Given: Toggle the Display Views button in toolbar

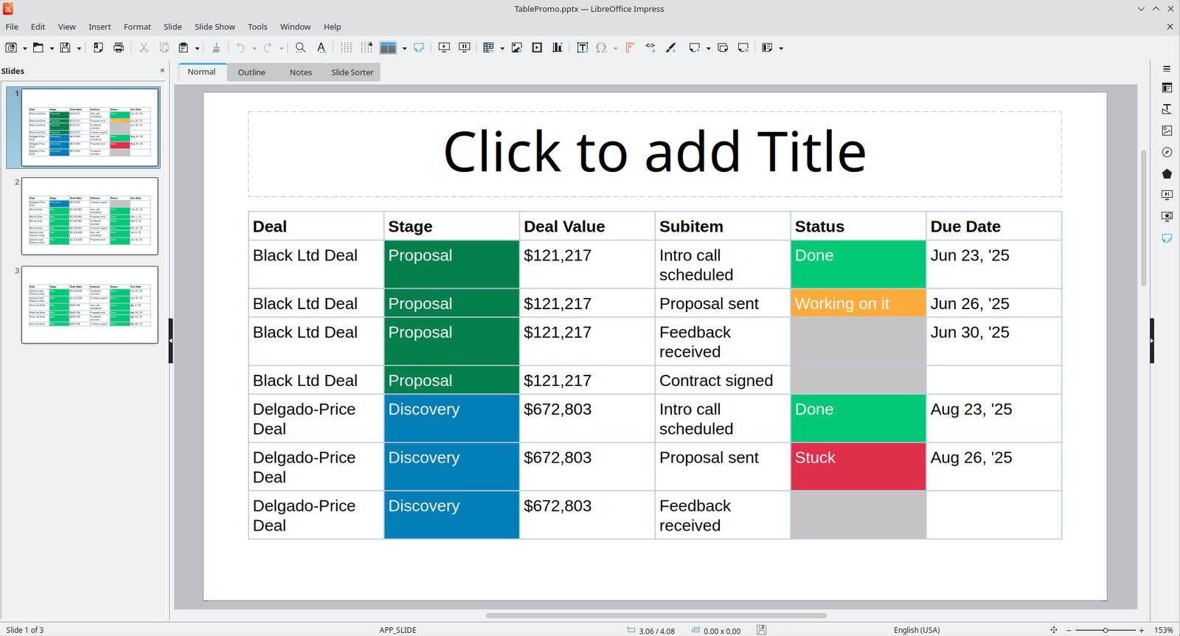Looking at the screenshot, I should tap(388, 47).
